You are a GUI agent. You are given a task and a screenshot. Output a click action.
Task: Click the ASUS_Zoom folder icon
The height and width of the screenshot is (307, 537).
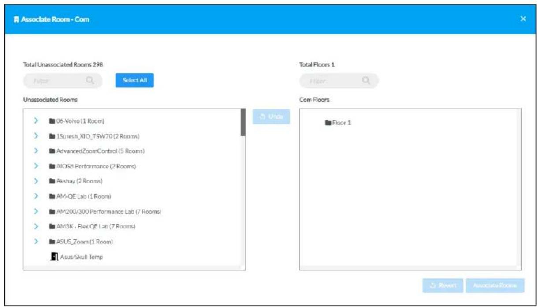point(52,242)
